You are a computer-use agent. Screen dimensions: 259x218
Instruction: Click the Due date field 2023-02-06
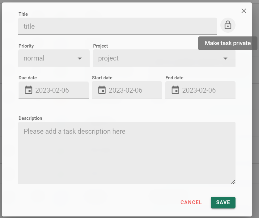[x=53, y=90]
